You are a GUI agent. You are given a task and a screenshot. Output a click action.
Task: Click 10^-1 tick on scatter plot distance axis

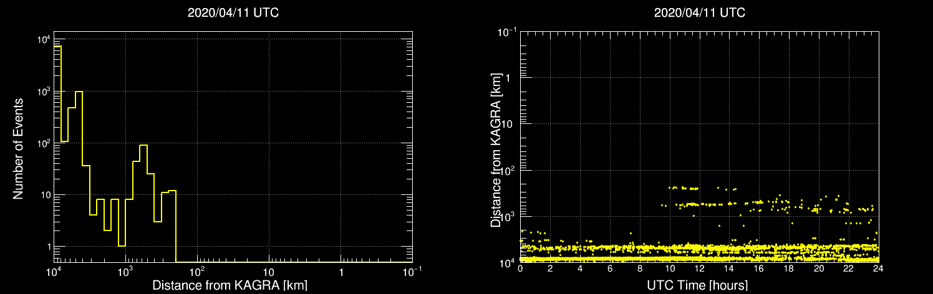pos(508,31)
